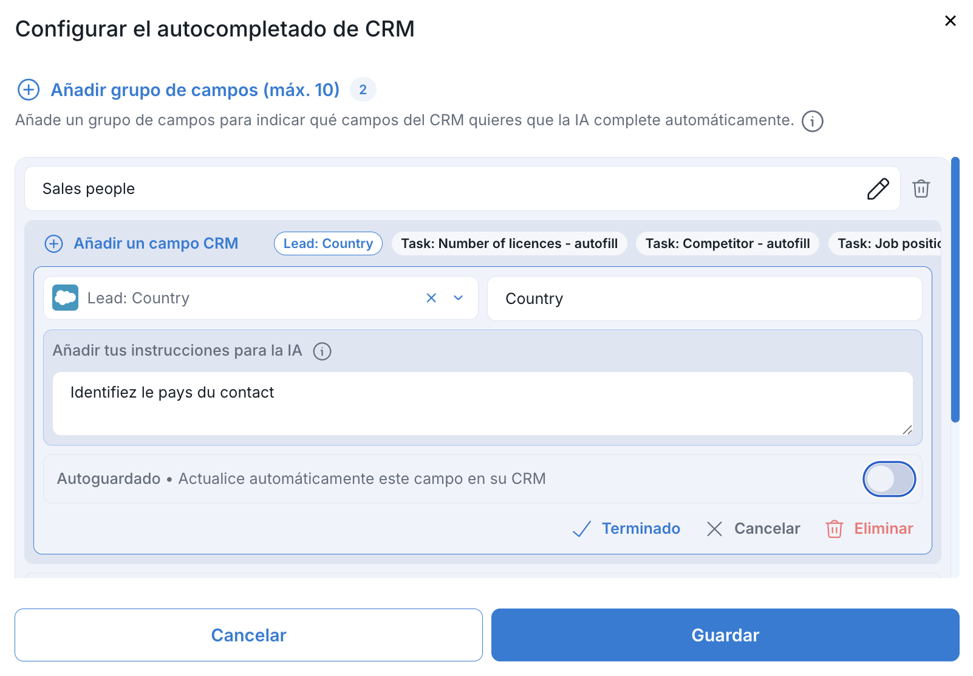Viewport: 973px width, 676px height.
Task: Click the Cancelar button at the bottom left
Action: pos(248,635)
